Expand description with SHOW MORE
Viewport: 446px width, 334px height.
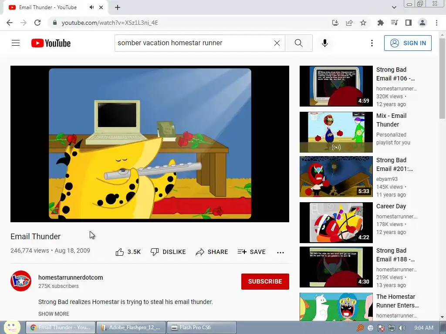pyautogui.click(x=54, y=314)
